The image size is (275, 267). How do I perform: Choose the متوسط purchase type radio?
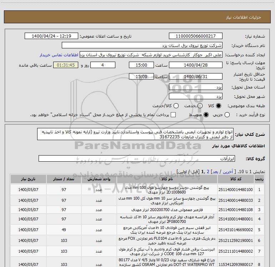pyautogui.click(x=206, y=115)
